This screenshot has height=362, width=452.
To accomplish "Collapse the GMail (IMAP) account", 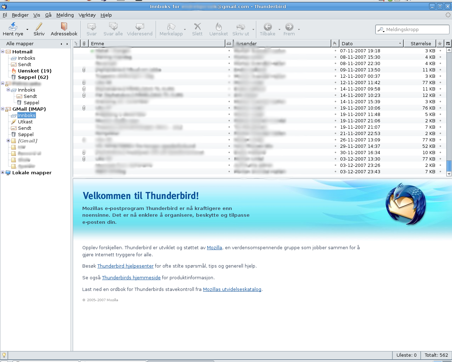I will coord(2,109).
